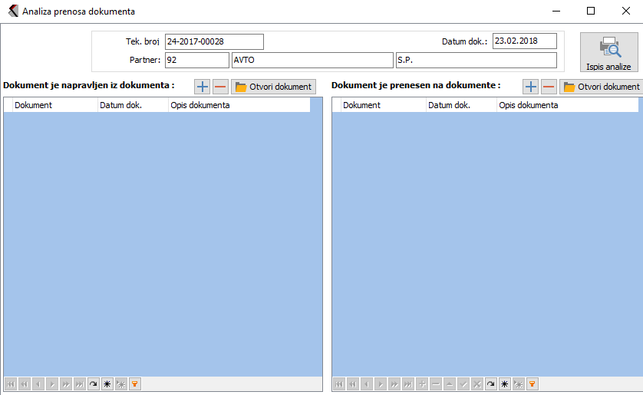Sort left grid by Dokument column header
This screenshot has width=643, height=395.
tap(54, 105)
